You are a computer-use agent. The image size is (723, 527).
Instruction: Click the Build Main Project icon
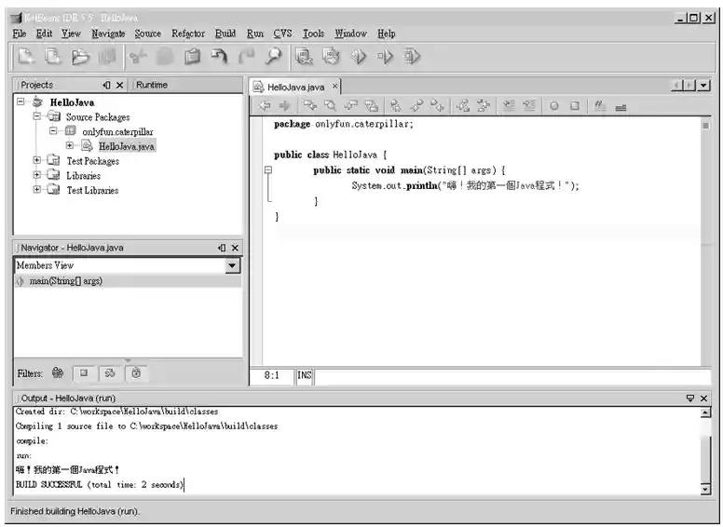coord(304,57)
